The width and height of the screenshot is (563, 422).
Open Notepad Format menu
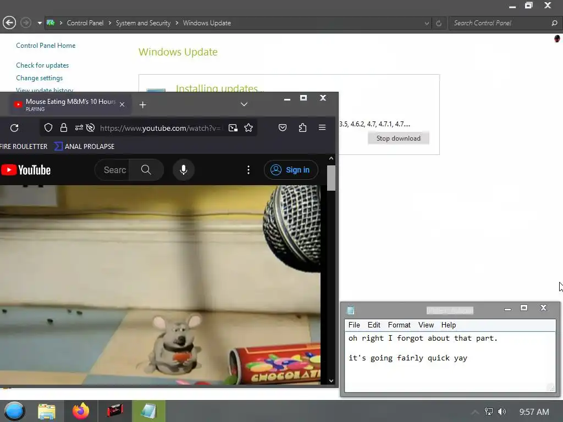click(399, 325)
